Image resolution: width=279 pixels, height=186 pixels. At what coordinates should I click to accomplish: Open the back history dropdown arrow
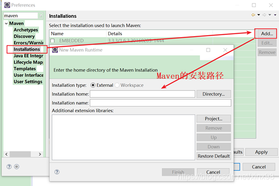(259, 15)
